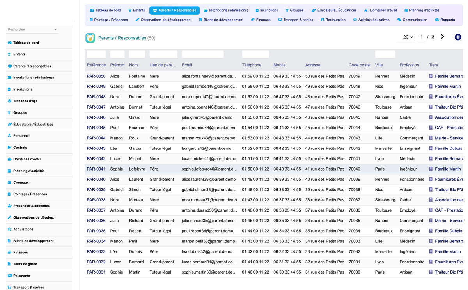Click the Tableau de bord sidebar icon

pos(9,43)
